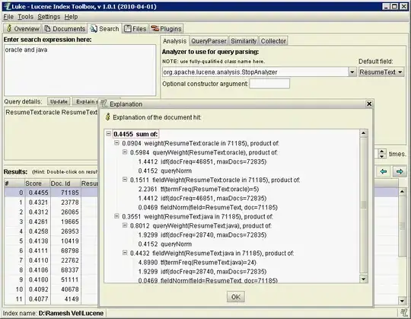Switch to the Overview tab
The width and height of the screenshot is (411, 319).
point(23,29)
